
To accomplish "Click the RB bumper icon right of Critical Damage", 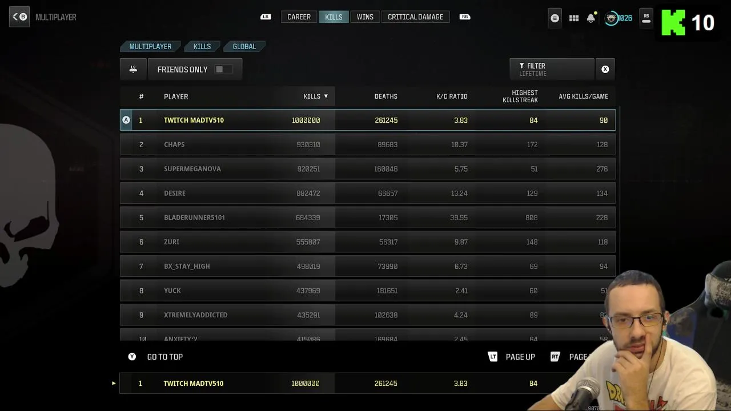I will point(465,17).
